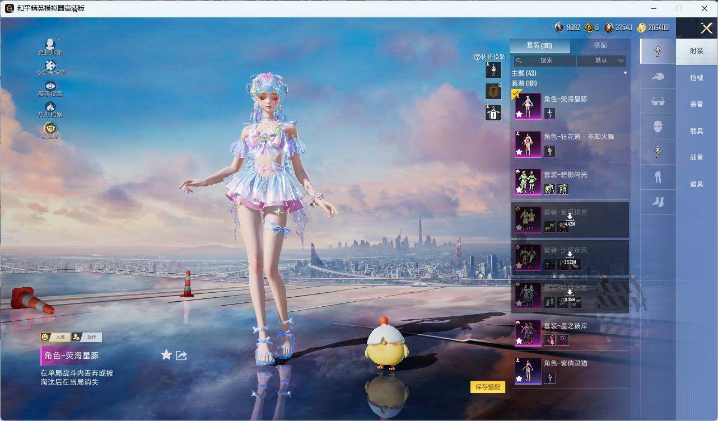
Task: Click the 37543 currency balance
Action: [x=618, y=27]
